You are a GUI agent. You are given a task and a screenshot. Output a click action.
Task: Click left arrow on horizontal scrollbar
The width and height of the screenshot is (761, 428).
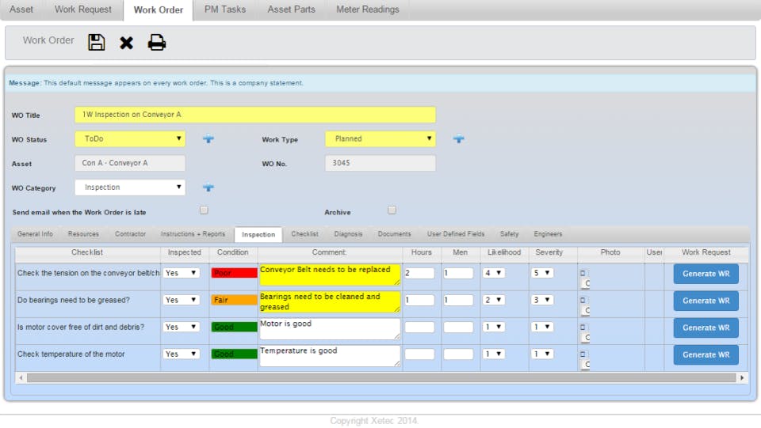pos(21,378)
